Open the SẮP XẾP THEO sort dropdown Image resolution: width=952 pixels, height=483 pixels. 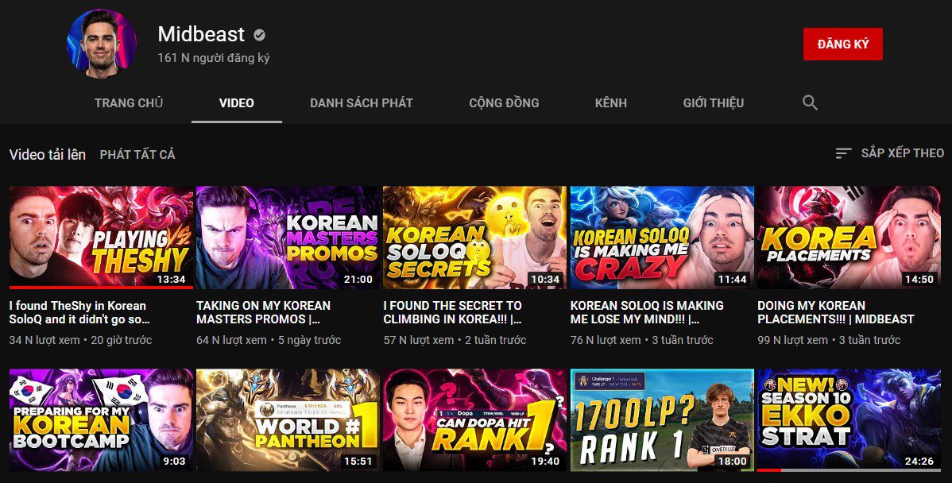click(x=889, y=153)
